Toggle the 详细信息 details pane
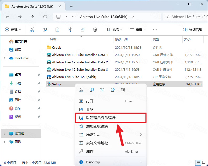Viewport: 208px width, 166px height. (x=193, y=30)
